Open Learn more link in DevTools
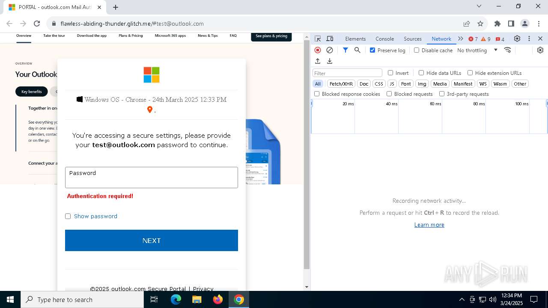 click(x=429, y=225)
